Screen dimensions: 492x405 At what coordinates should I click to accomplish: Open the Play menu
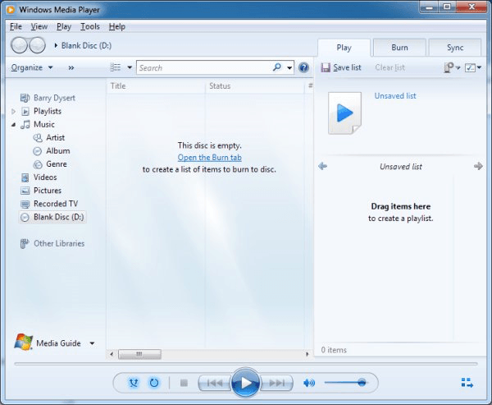(64, 26)
